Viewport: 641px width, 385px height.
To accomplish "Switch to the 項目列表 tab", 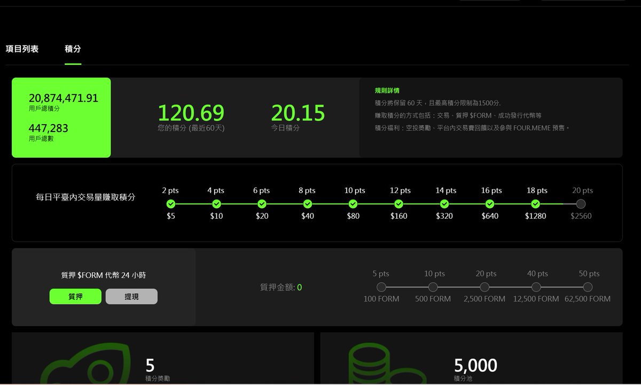I will [22, 49].
